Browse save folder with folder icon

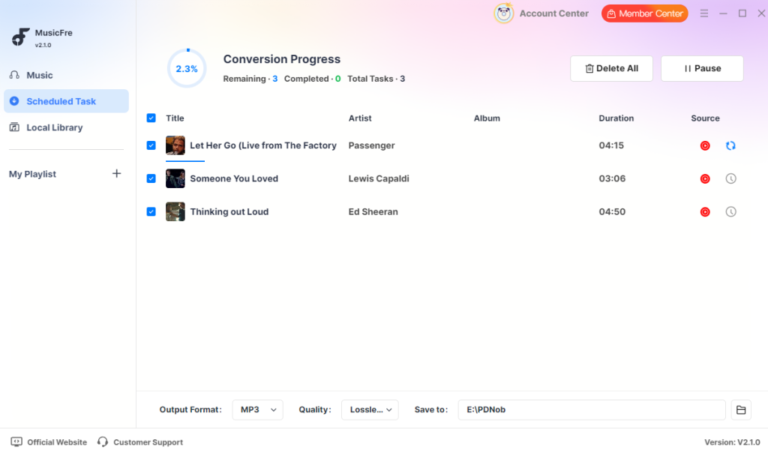pyautogui.click(x=740, y=410)
